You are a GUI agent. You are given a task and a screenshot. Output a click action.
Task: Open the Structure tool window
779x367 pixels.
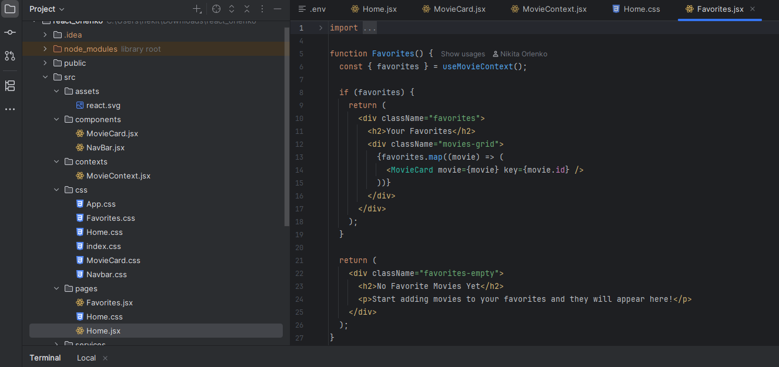[x=10, y=86]
